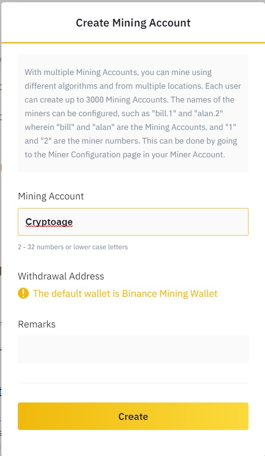Click the empty area right of Cryptoage
Image resolution: width=265 pixels, height=456 pixels.
coord(160,222)
